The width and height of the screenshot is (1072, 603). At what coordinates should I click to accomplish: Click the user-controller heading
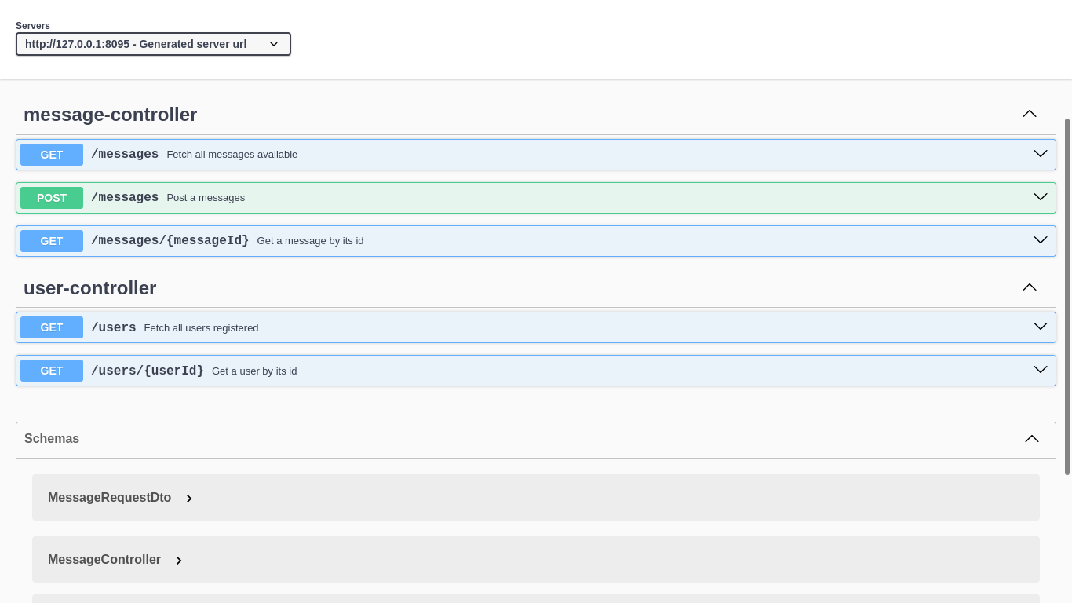pyautogui.click(x=89, y=288)
